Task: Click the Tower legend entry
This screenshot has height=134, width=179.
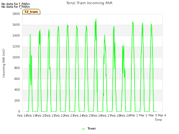Action: click(89, 128)
